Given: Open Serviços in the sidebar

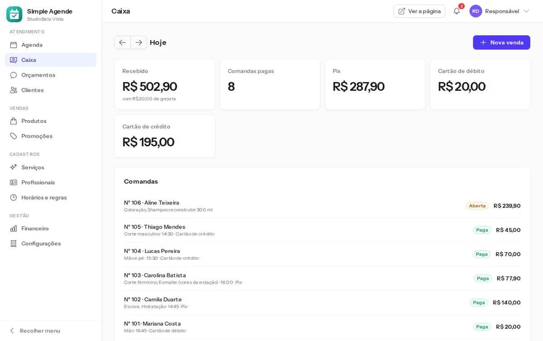Looking at the screenshot, I should pyautogui.click(x=51, y=167).
